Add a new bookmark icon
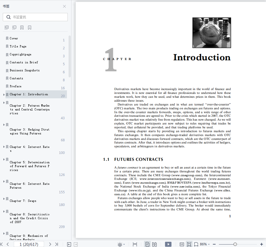Image resolution: width=266 pixels, height=247 pixels. [22, 28]
